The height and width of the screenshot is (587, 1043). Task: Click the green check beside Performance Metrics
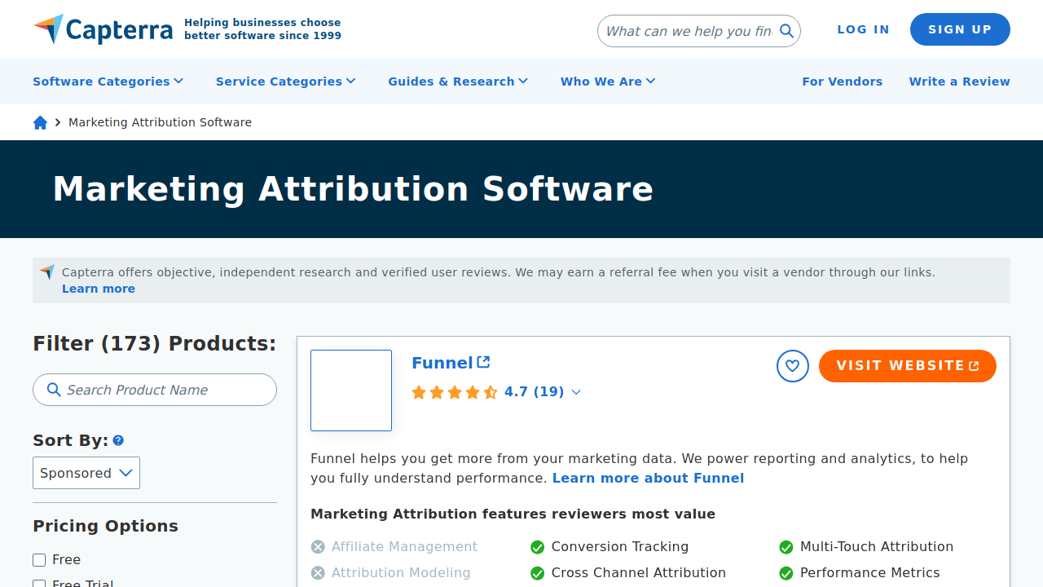786,573
